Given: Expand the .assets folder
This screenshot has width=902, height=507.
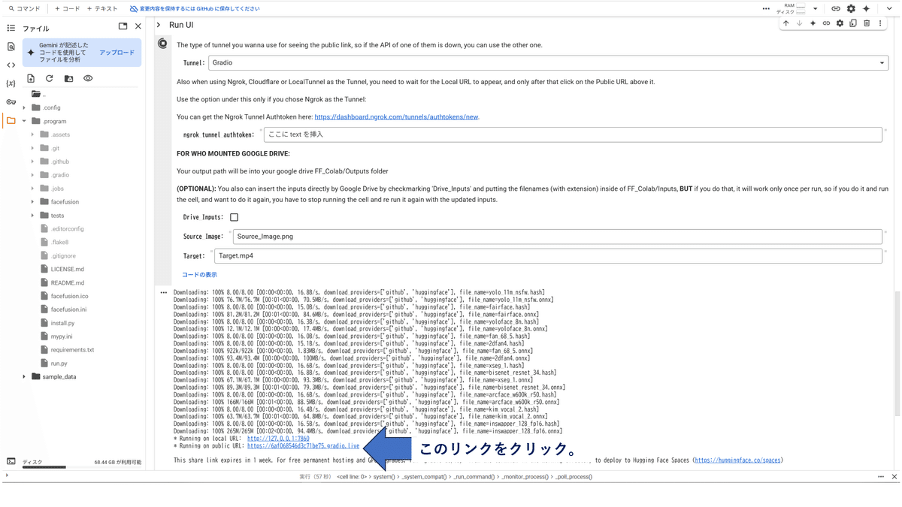Looking at the screenshot, I should [32, 134].
